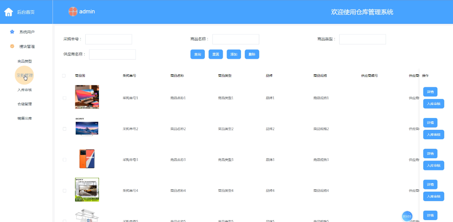453x222 pixels.
Task: Open 详情 for the 采购单号2 row
Action: click(x=430, y=123)
